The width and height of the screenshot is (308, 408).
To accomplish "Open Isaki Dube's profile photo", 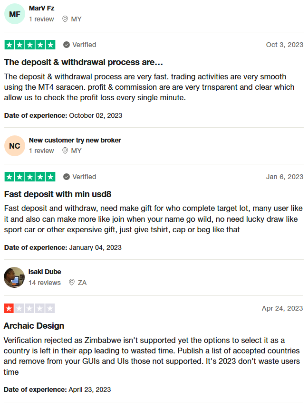I will click(x=14, y=277).
